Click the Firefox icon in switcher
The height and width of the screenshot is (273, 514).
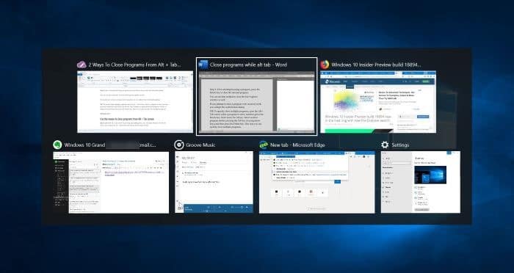[x=325, y=65]
